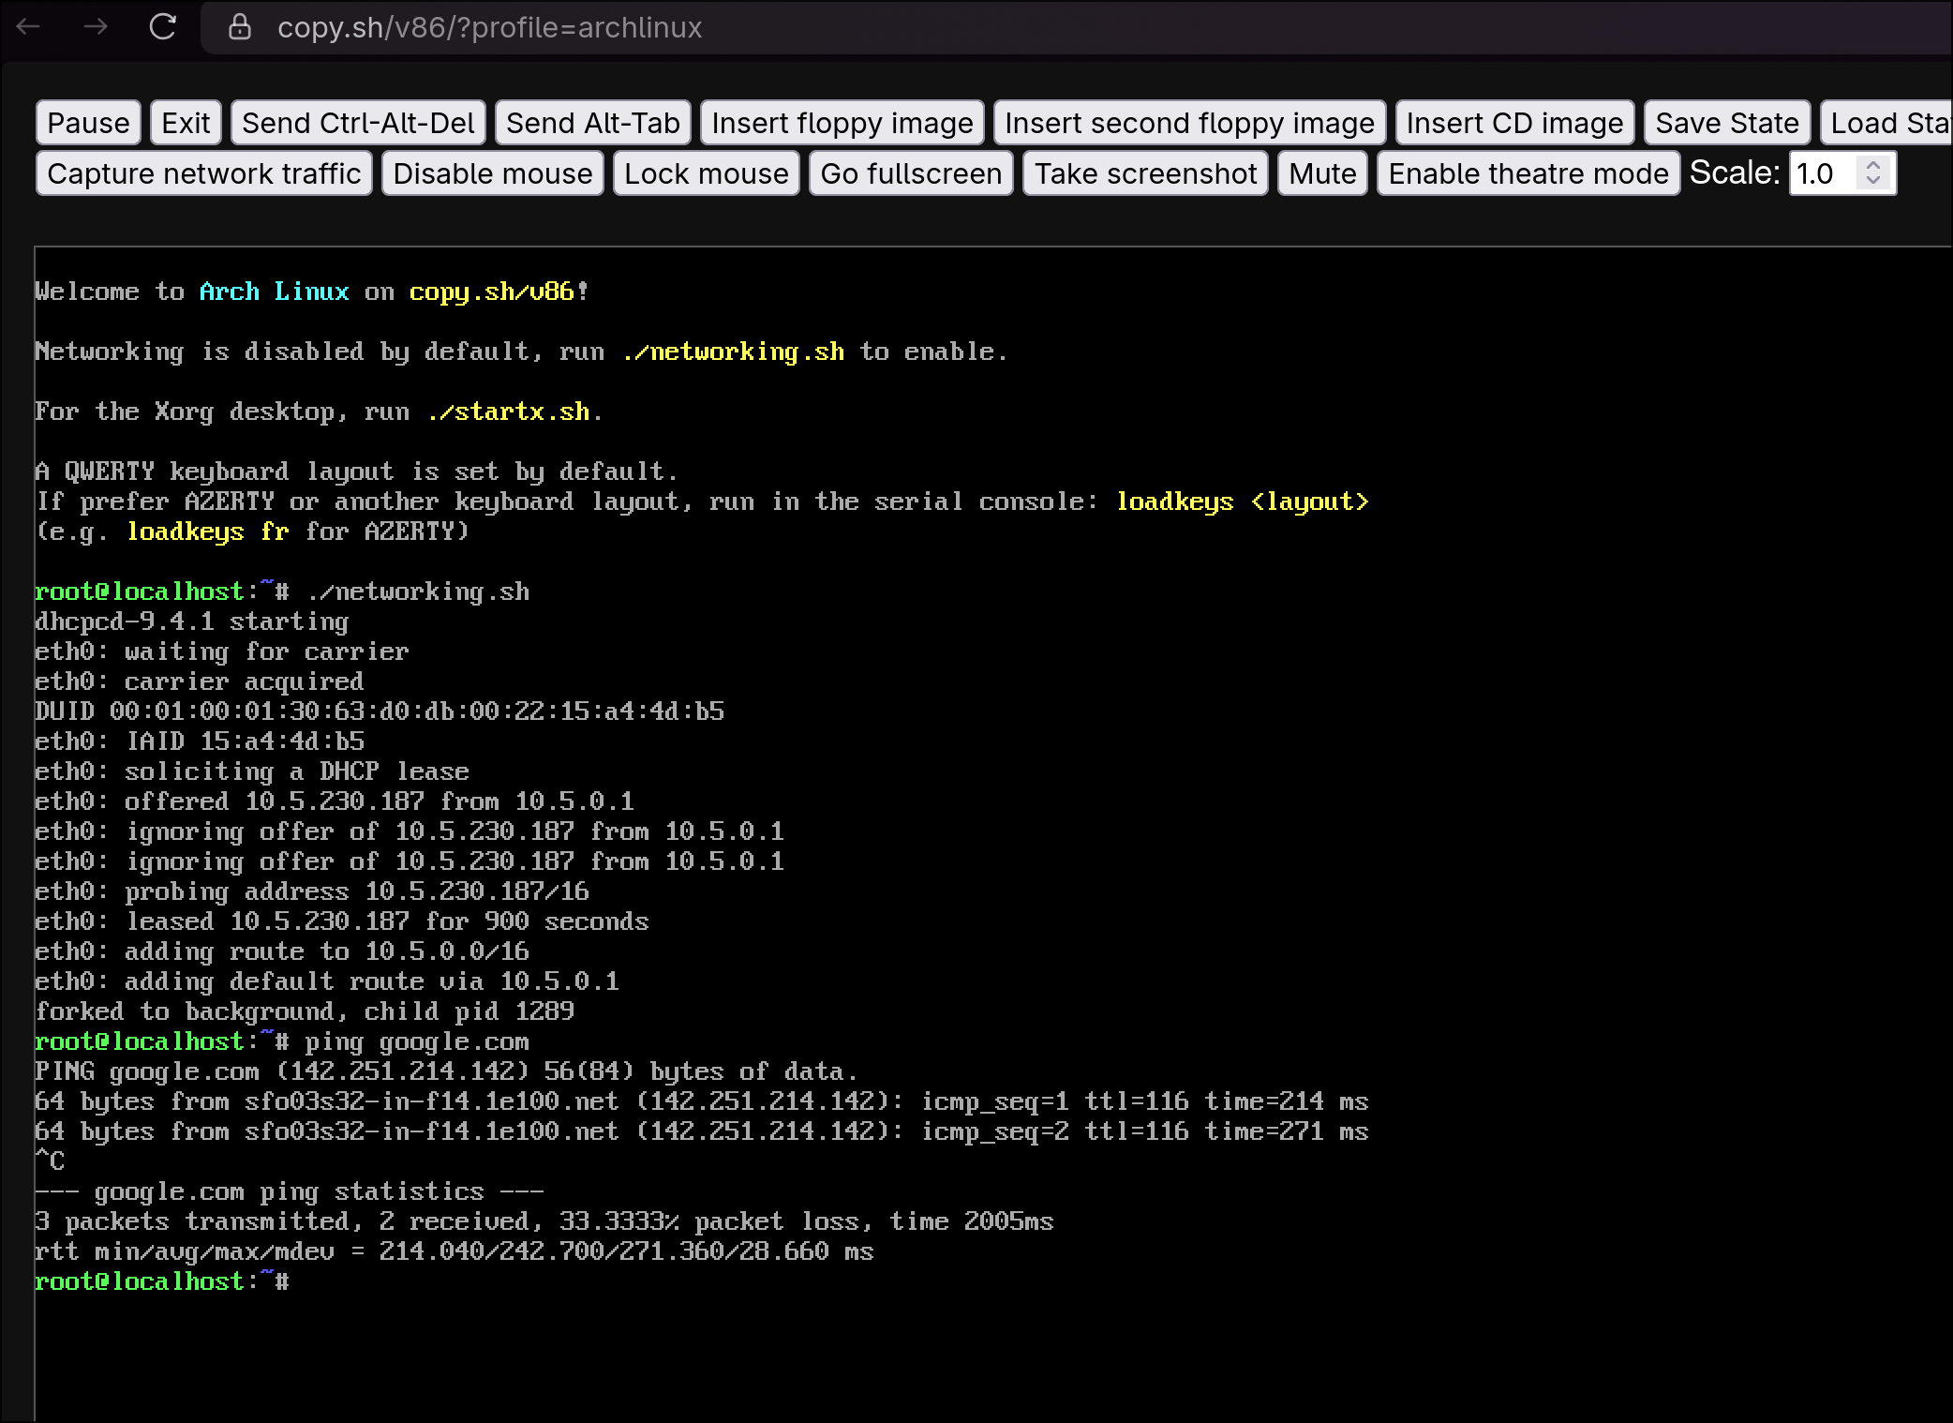Click Insert second floppy image button

click(x=1188, y=123)
